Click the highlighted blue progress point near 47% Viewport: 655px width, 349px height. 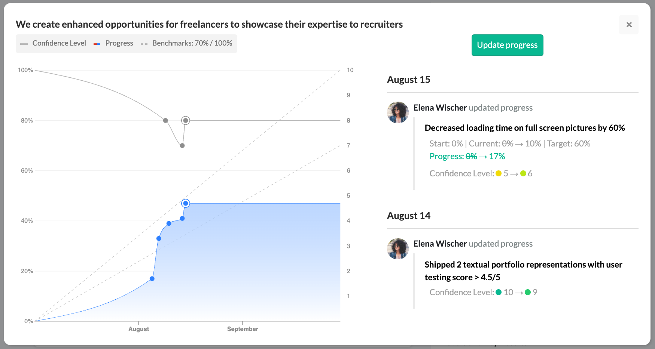186,203
